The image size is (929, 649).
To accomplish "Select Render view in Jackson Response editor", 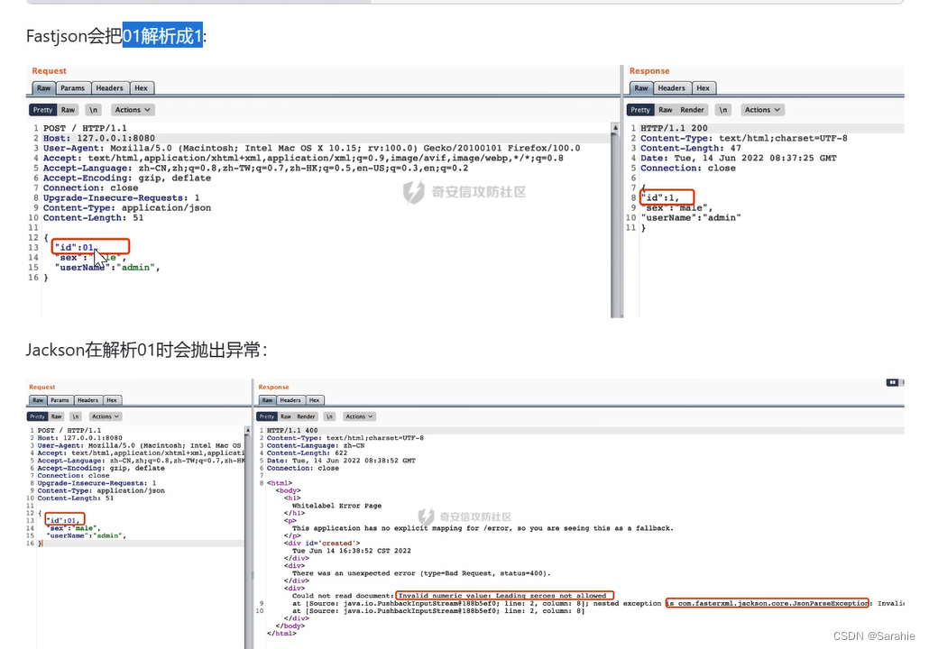I will [x=306, y=416].
